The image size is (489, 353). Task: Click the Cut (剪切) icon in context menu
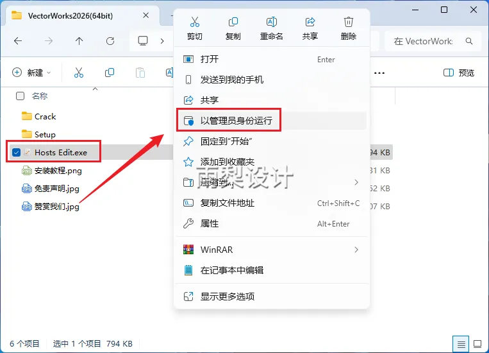[x=195, y=22]
